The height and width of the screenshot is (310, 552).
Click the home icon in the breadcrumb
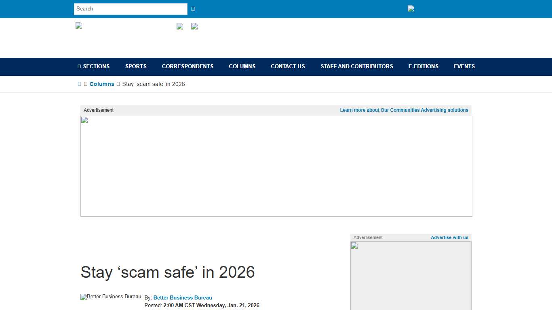(80, 84)
